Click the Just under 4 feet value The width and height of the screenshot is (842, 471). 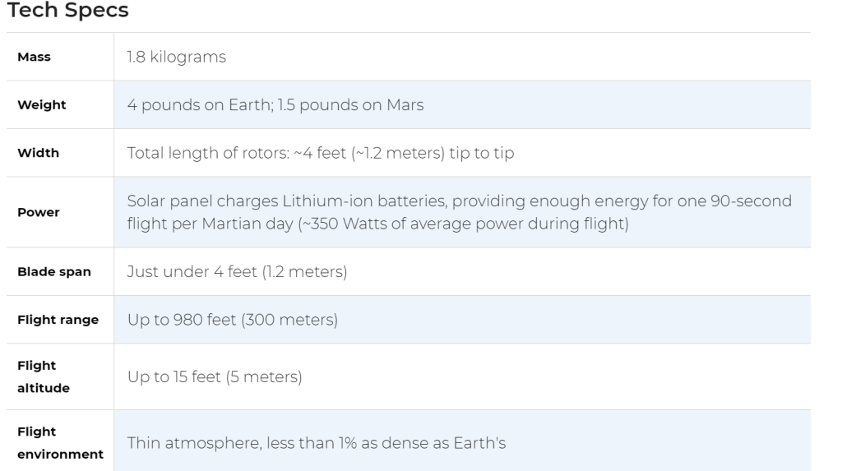(x=236, y=272)
